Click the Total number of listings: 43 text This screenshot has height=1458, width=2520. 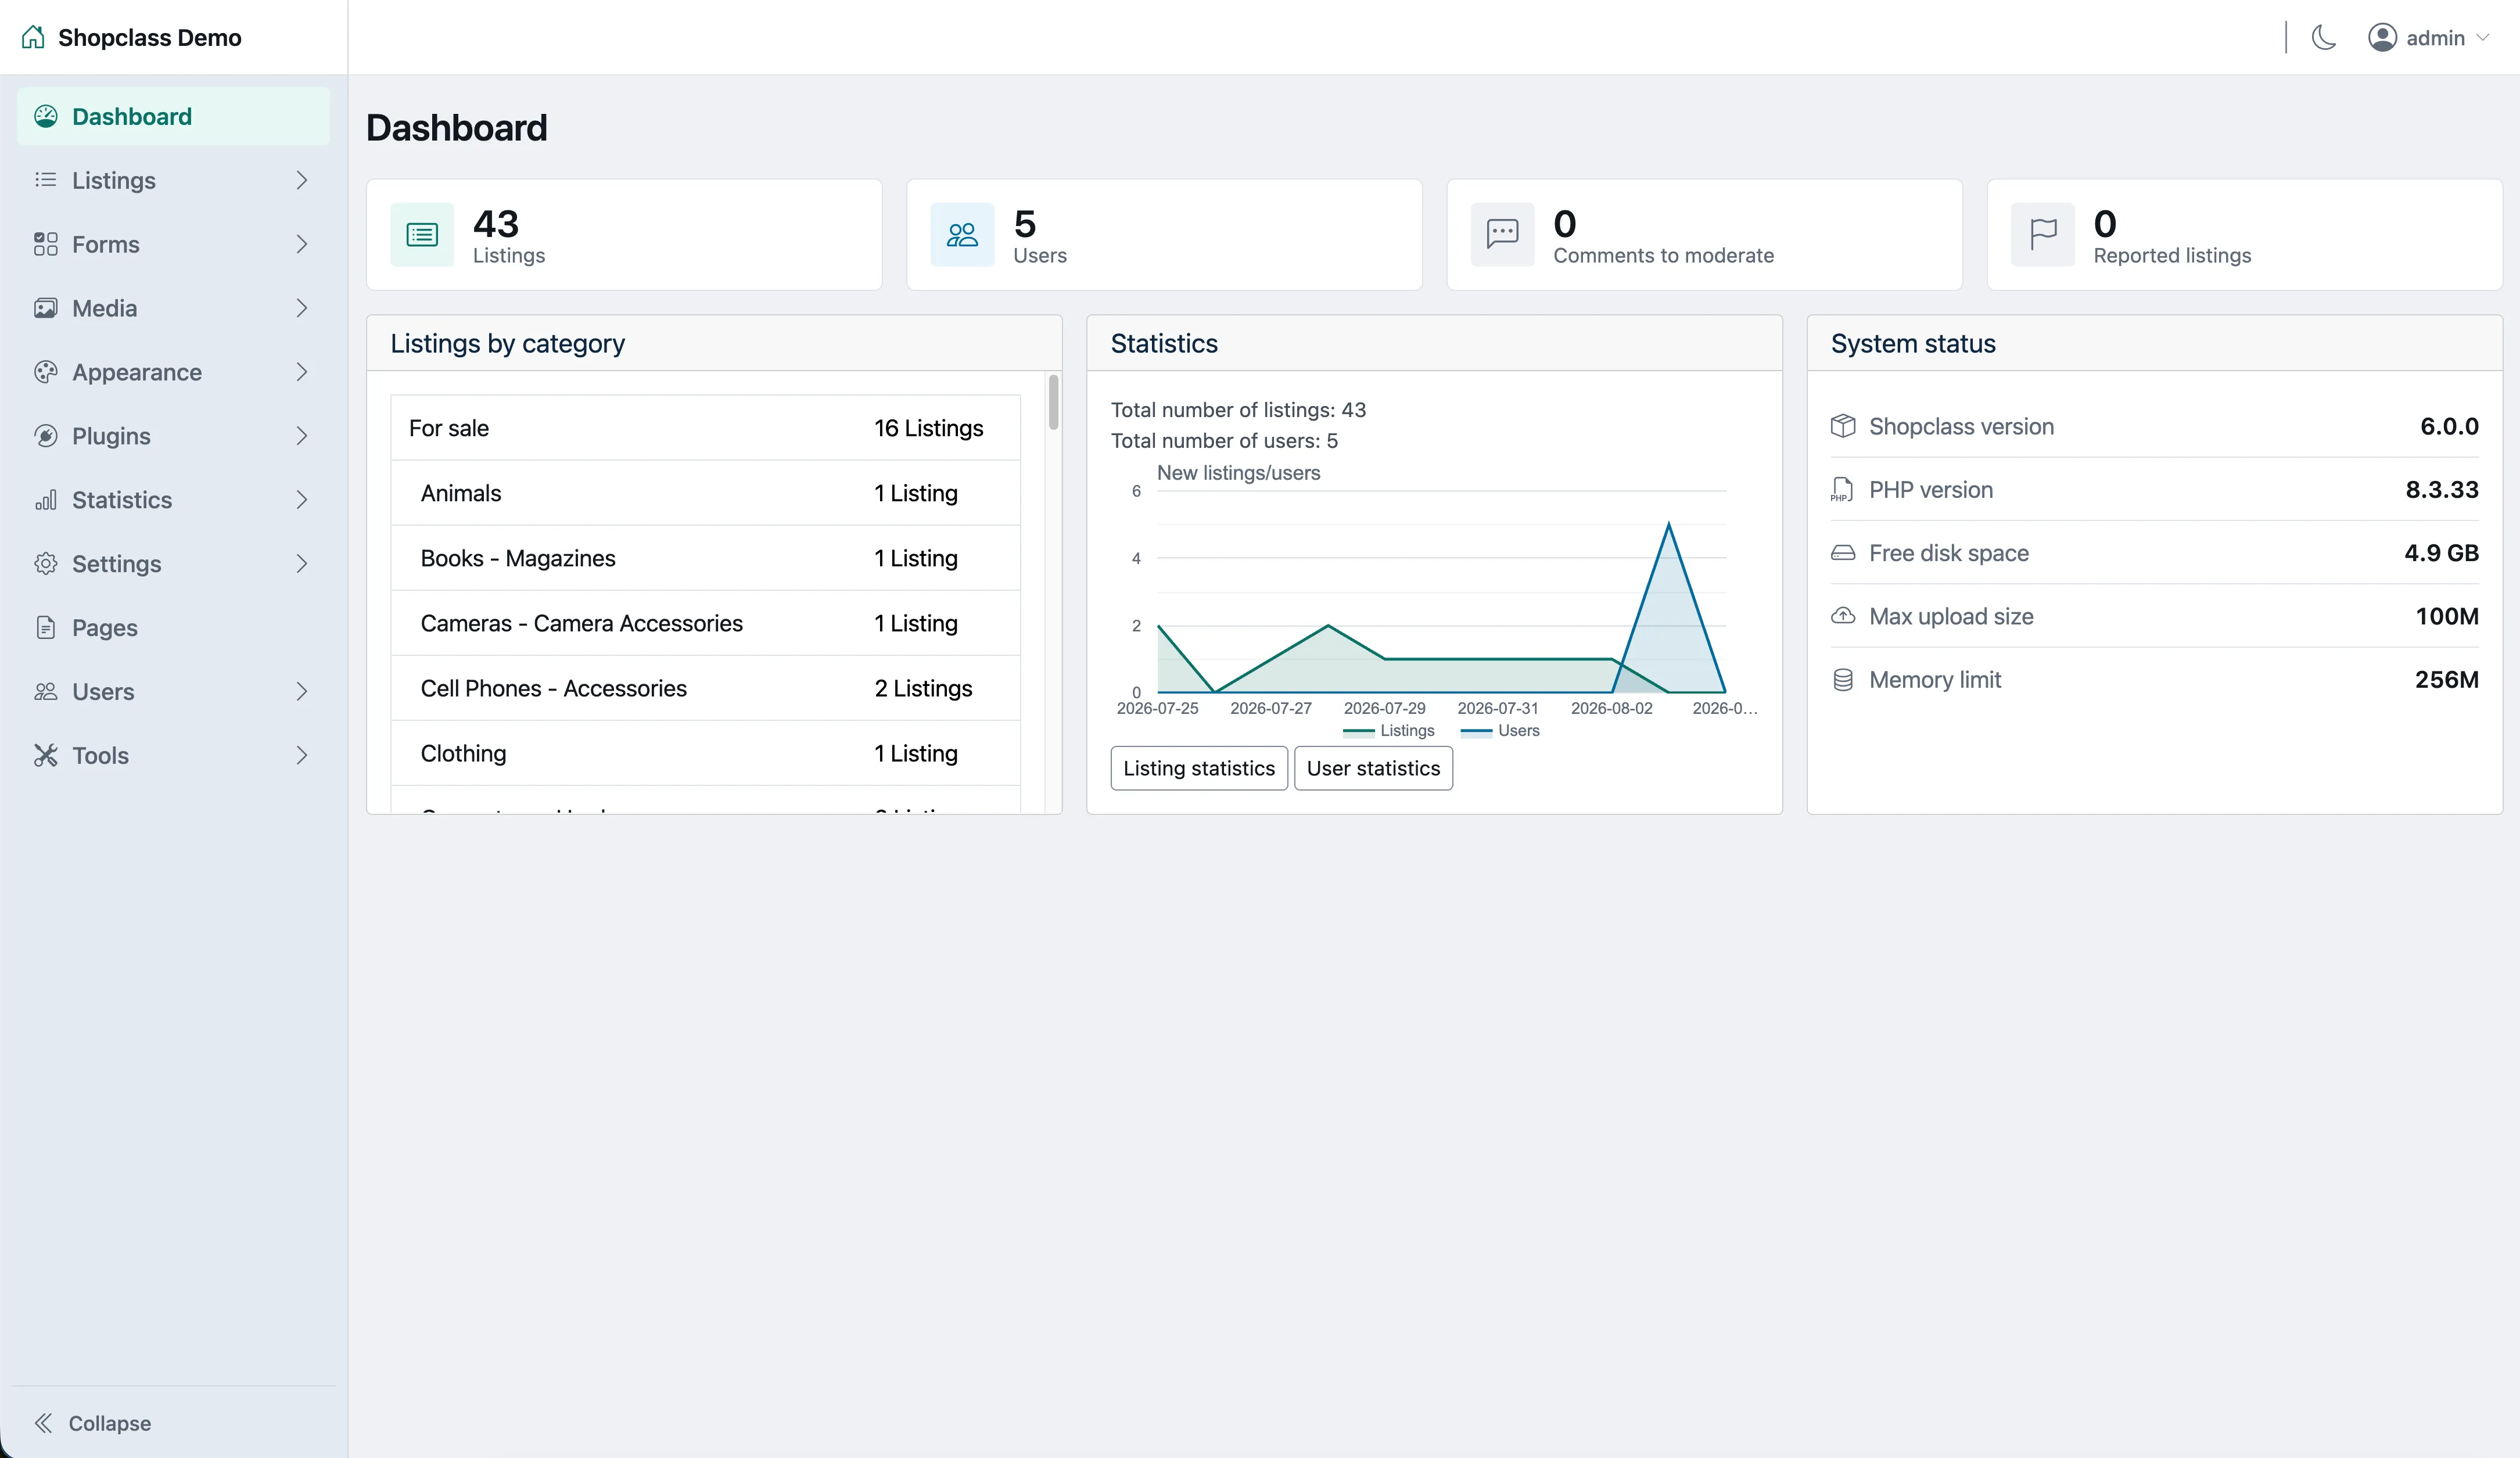click(1238, 410)
